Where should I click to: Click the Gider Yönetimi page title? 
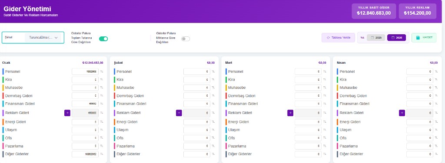click(x=27, y=9)
